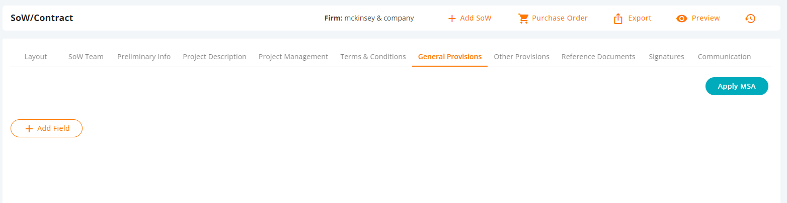787x203 pixels.
Task: Click the history clock icon
Action: (x=750, y=19)
